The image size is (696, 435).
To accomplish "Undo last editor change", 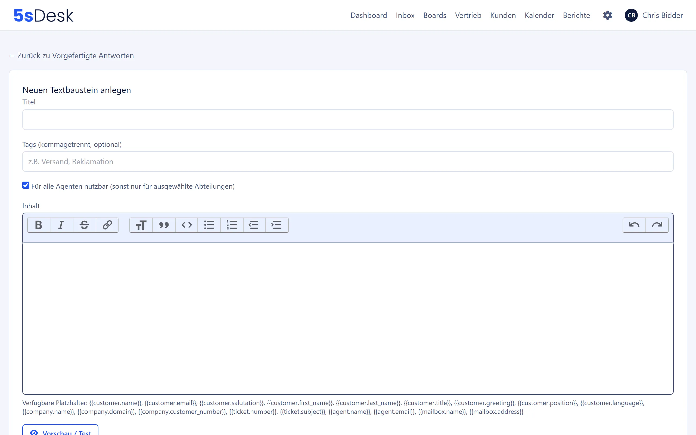I will 634,225.
